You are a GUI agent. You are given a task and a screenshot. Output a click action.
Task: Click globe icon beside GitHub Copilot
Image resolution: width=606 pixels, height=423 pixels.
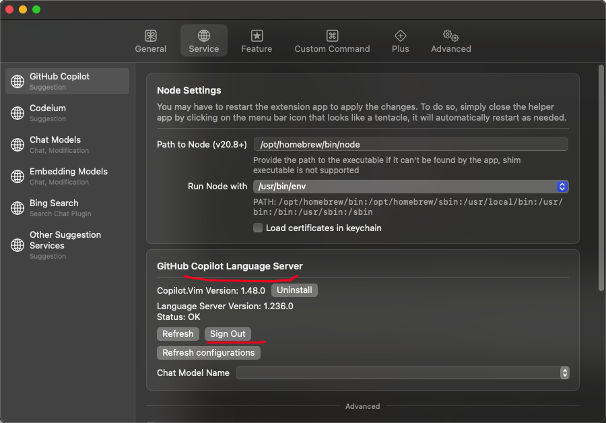tap(18, 82)
